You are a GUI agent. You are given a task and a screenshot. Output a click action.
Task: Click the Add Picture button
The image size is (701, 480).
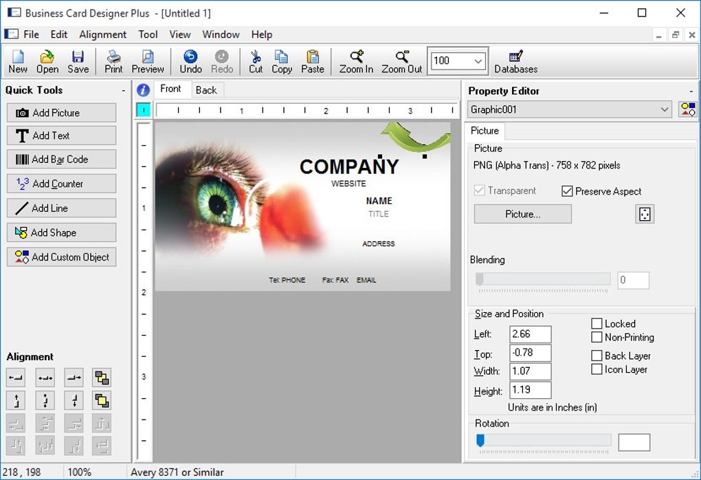point(61,113)
